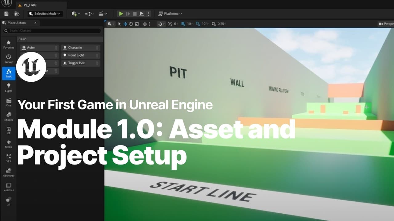Viewport: 394px width, 221px height.
Task: Select the Point Light item
Action: coord(81,55)
